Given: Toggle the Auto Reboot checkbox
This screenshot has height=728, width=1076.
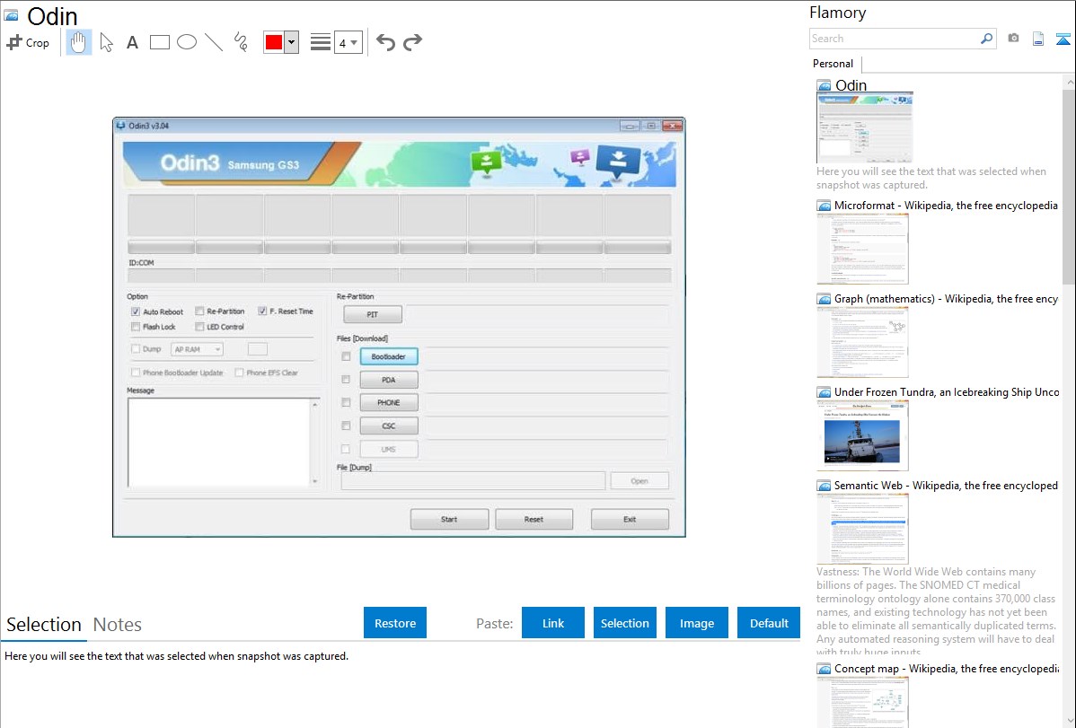Looking at the screenshot, I should pos(136,311).
